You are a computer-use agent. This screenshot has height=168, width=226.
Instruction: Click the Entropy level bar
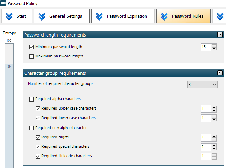point(9,106)
